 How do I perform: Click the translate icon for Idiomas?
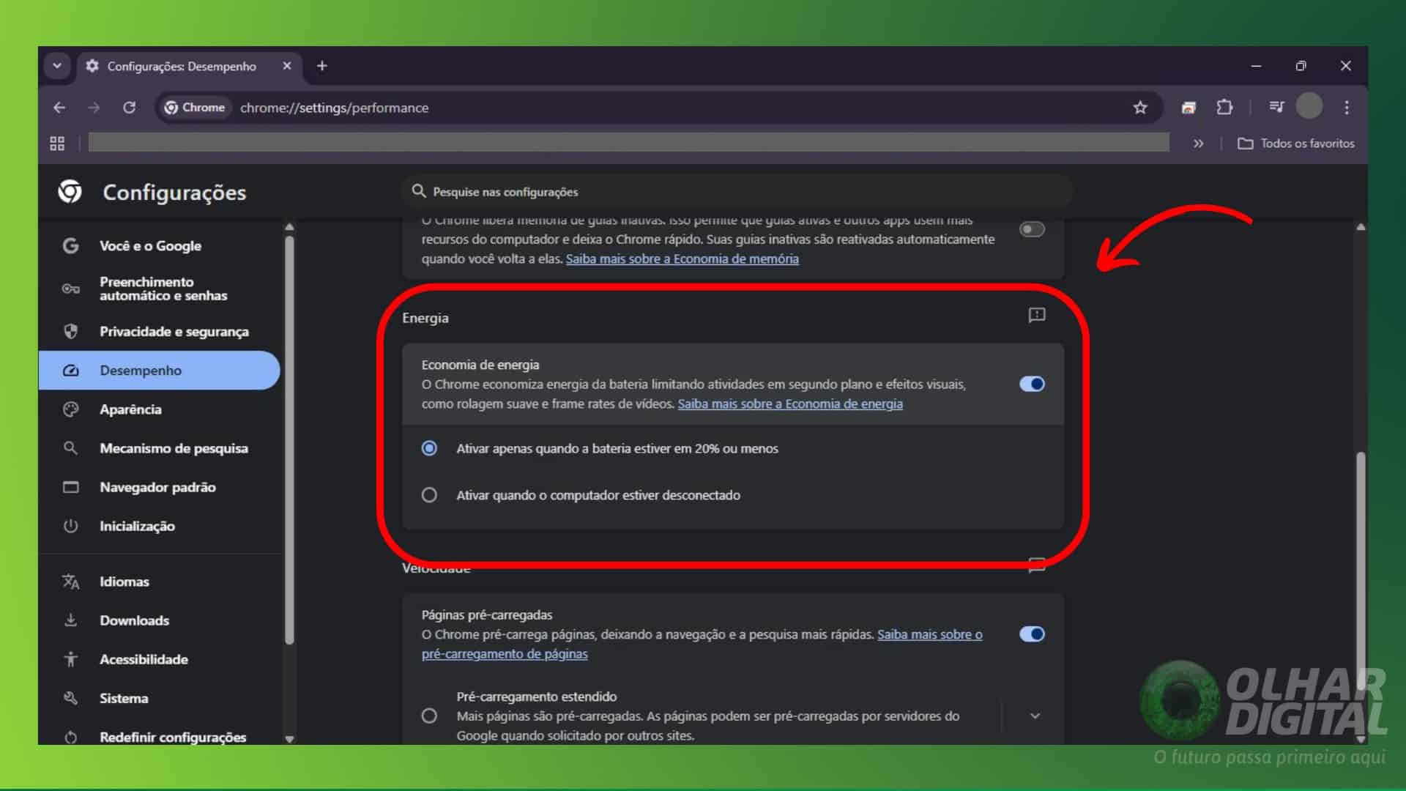[x=70, y=582]
